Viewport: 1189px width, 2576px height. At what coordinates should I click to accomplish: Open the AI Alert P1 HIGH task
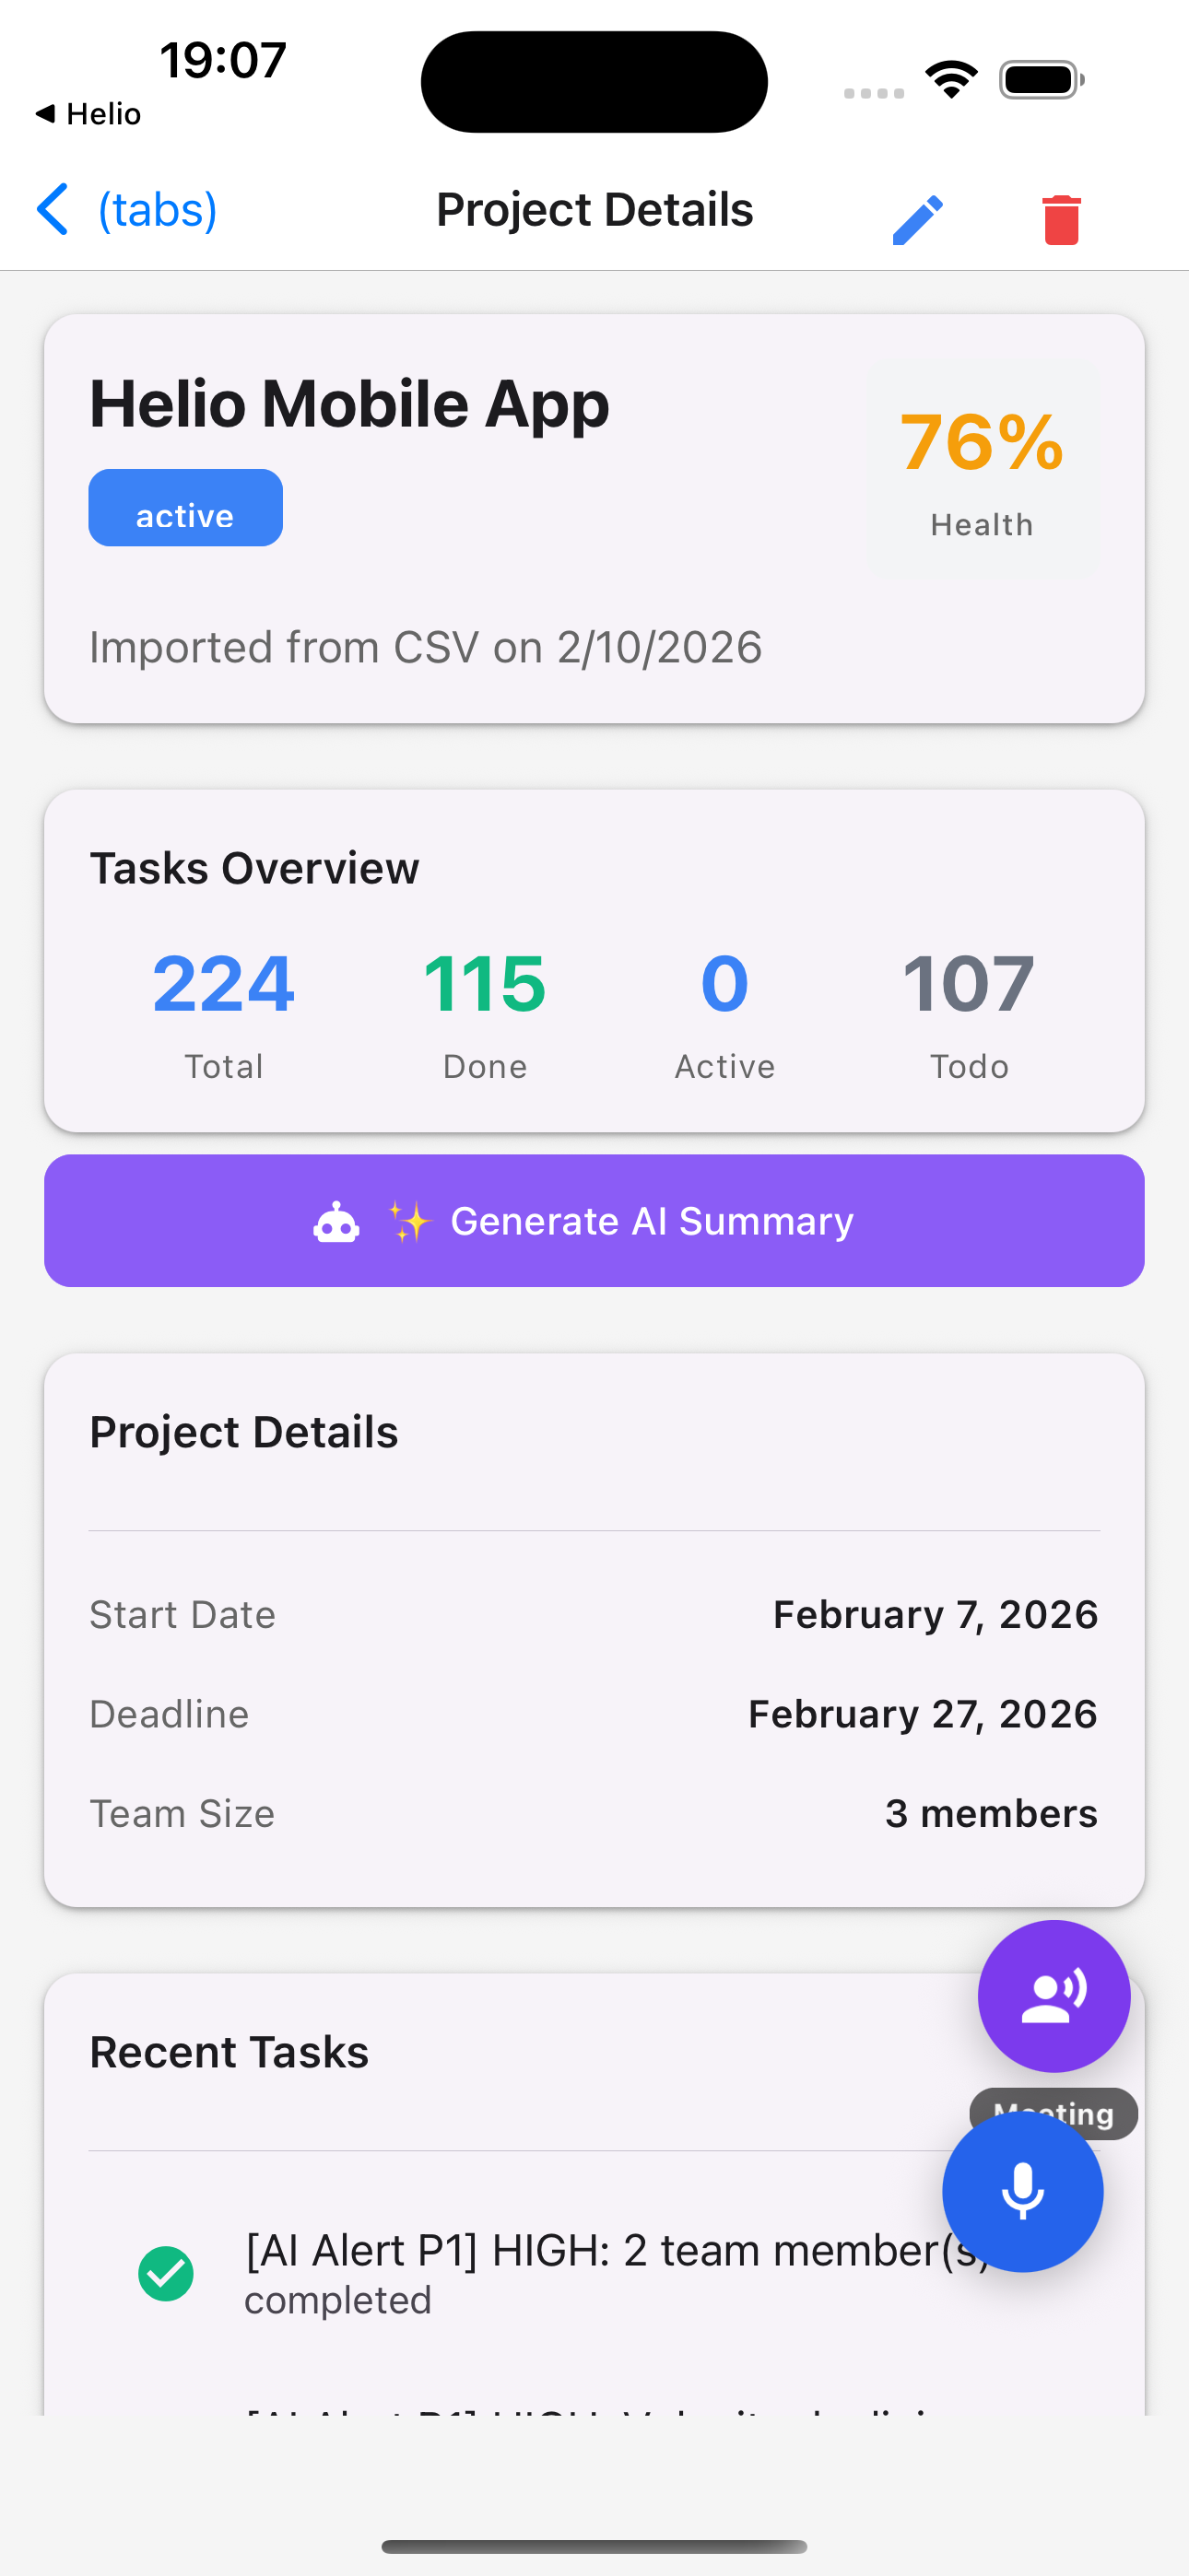(594, 2273)
